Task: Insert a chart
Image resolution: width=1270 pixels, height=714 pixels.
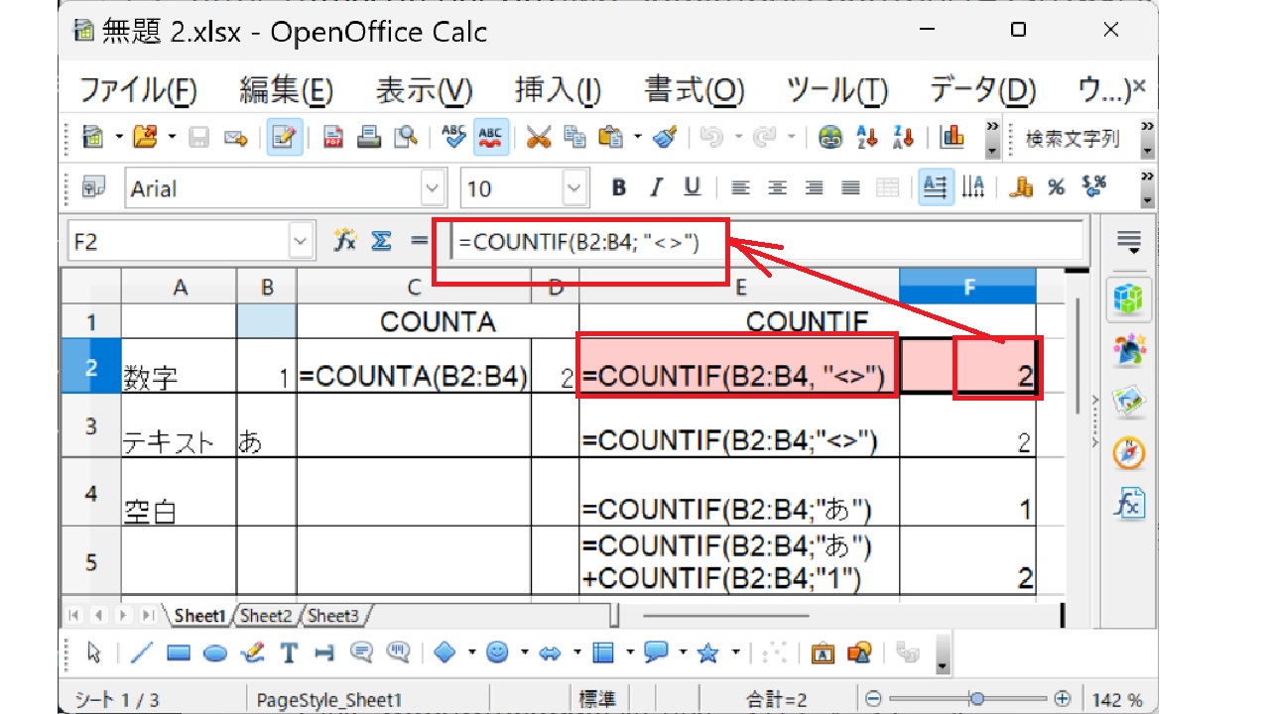Action: pyautogui.click(x=952, y=137)
